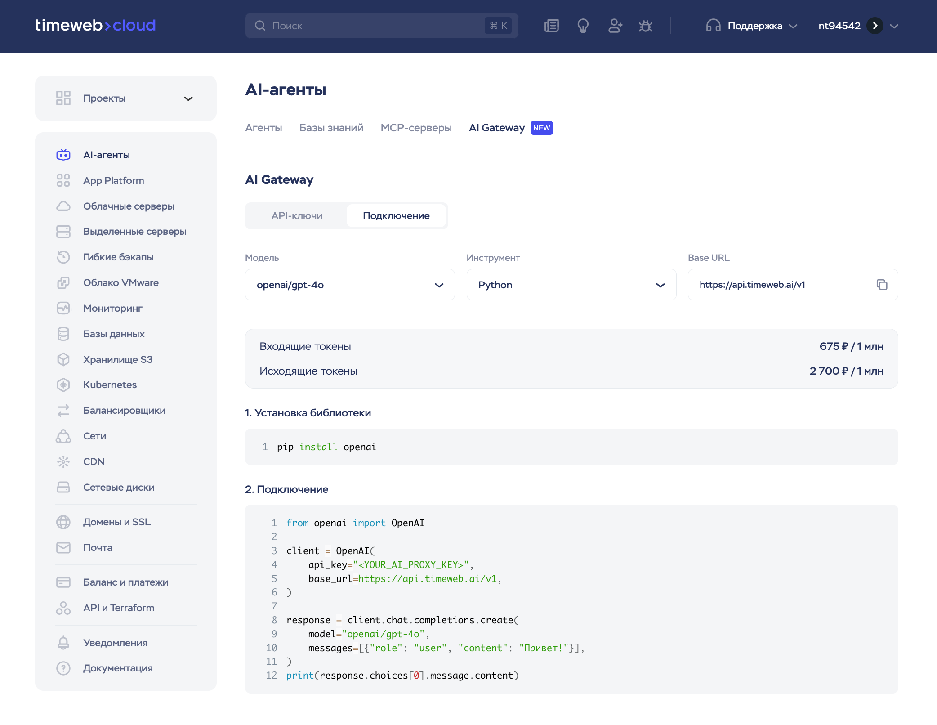Screen dimensions: 937x725
Task: Click the Kubernetes sidebar icon
Action: coord(63,385)
